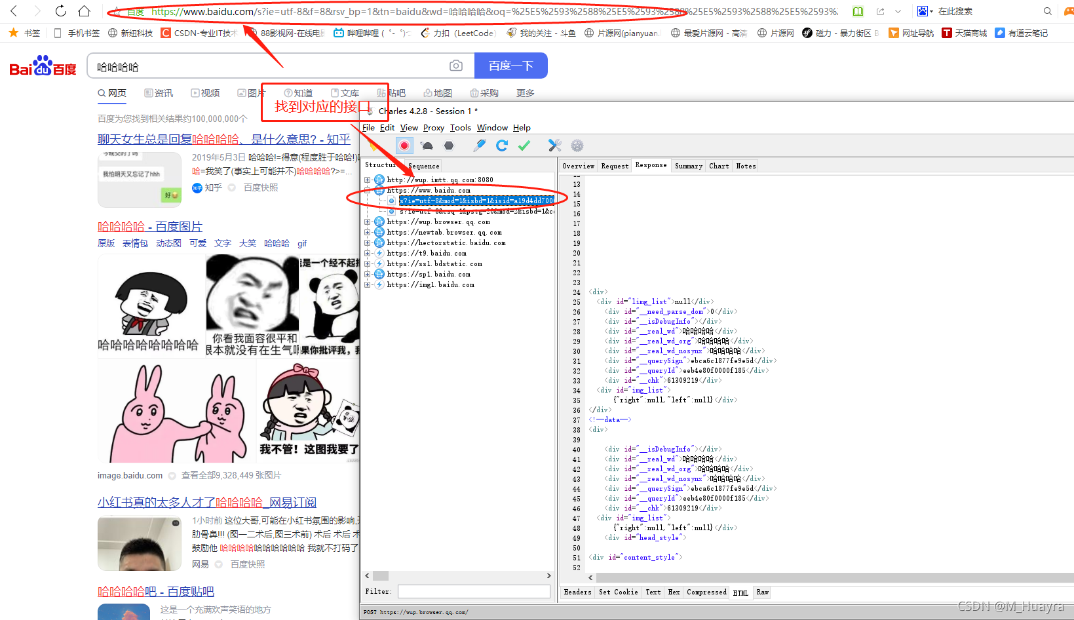Expand the hectorstatic.baidu.com node
Viewport: 1074px width, 620px height.
pyautogui.click(x=368, y=242)
